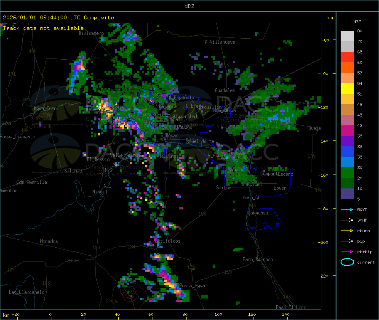Pick the slate purple 5–10 dBZ swatch
This screenshot has height=320, width=379.
click(347, 194)
